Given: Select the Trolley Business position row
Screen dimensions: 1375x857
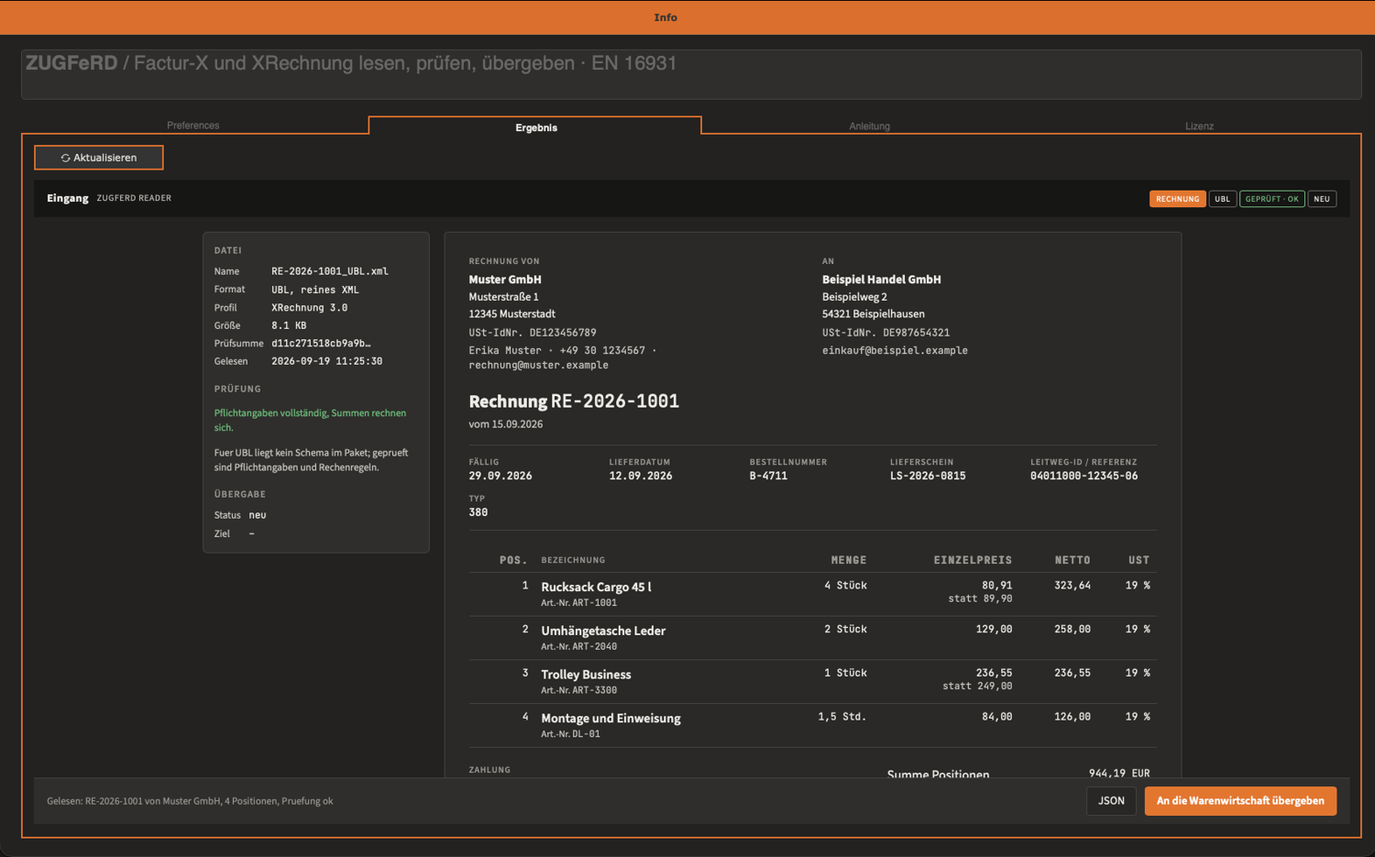Looking at the screenshot, I should point(812,682).
